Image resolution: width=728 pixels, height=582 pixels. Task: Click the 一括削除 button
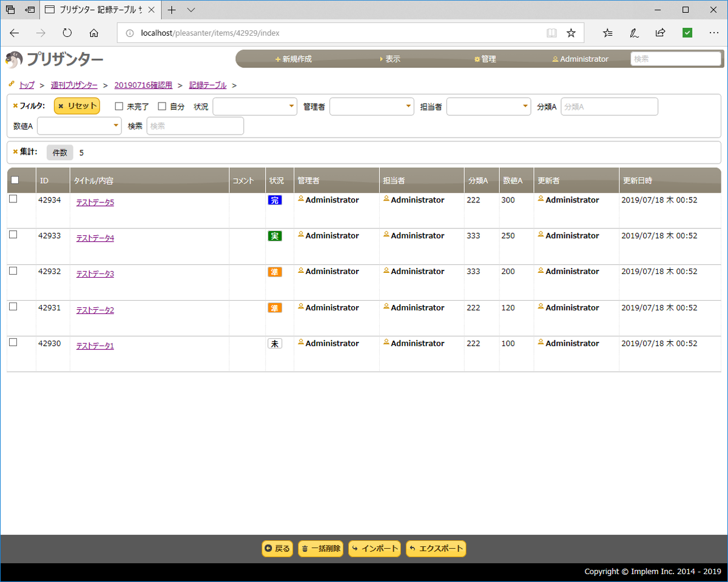321,549
